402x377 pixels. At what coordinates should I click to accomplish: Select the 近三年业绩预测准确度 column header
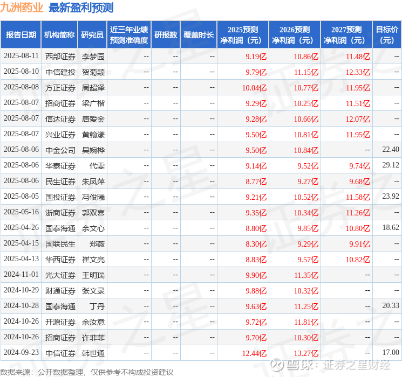(129, 35)
